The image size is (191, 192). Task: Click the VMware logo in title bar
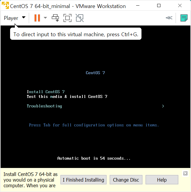coord(5,5)
